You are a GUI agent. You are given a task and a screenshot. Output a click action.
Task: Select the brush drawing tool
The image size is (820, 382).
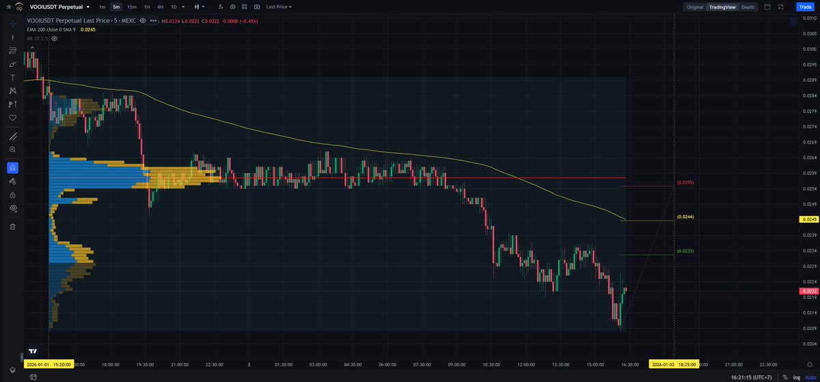[12, 64]
